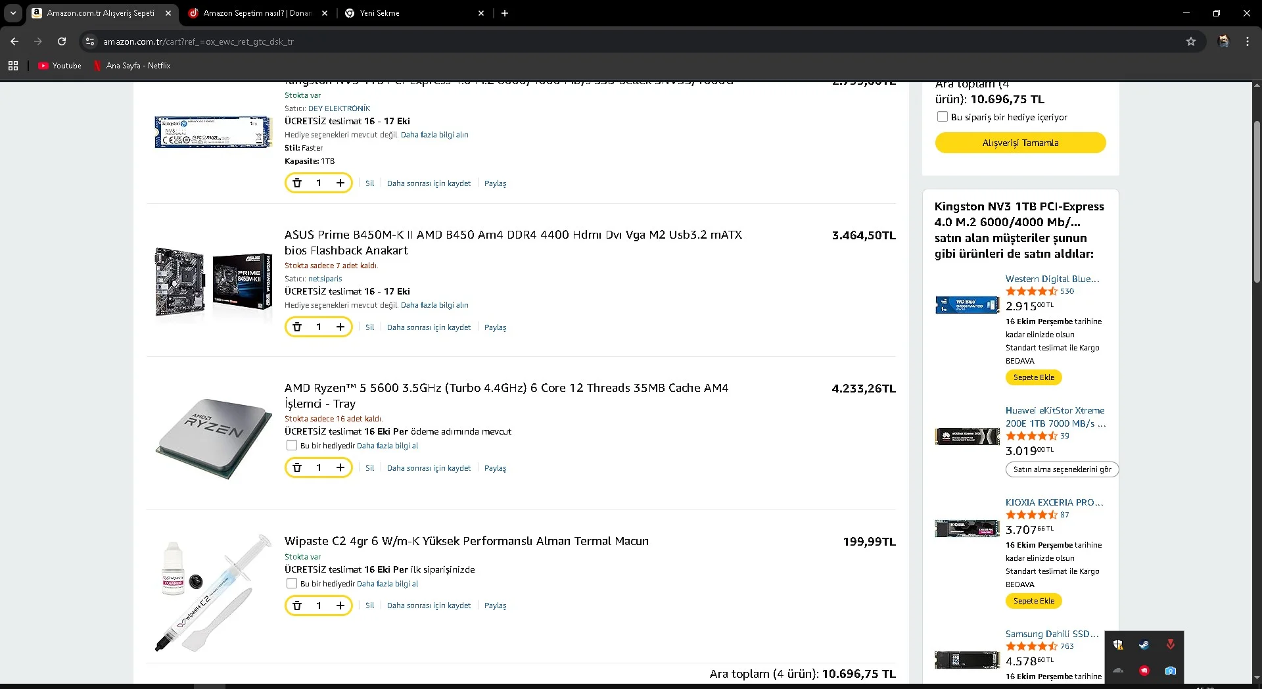Switch to the Amazon Sepetim nasıl tab
The height and width of the screenshot is (689, 1262).
coord(258,13)
